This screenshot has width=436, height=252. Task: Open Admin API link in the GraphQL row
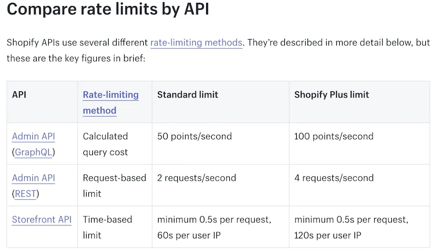tap(33, 136)
